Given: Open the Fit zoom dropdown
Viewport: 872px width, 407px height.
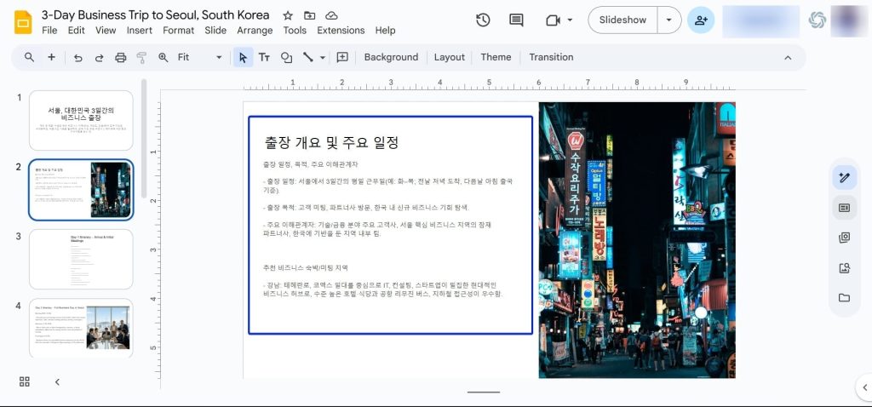Looking at the screenshot, I should (x=199, y=58).
